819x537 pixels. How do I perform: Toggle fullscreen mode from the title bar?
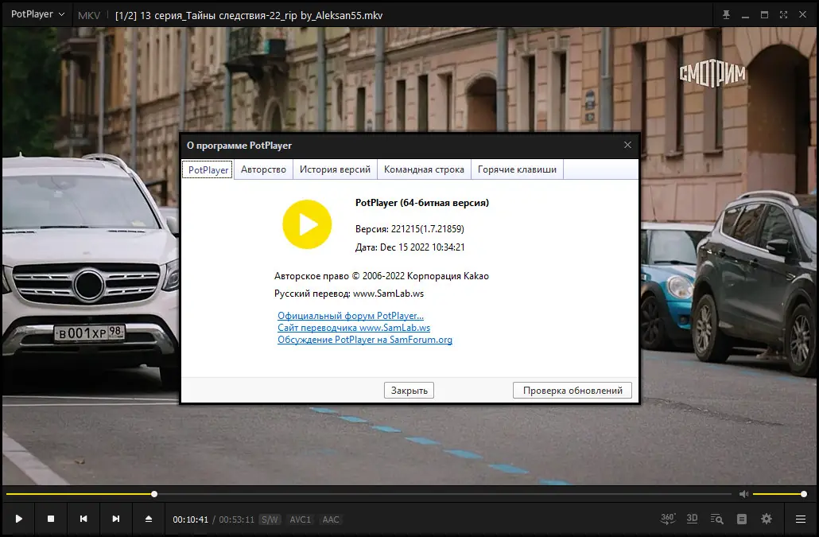[783, 15]
